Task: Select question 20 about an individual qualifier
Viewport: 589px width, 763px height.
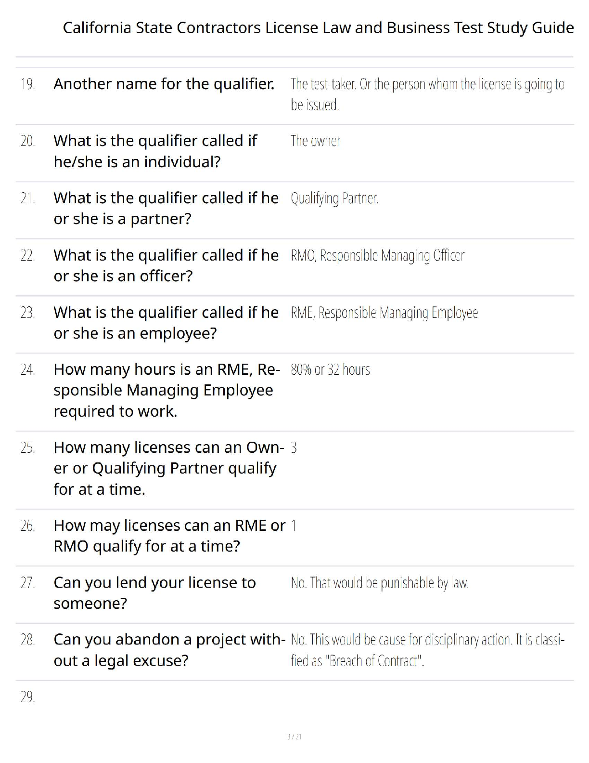Action: [x=155, y=151]
